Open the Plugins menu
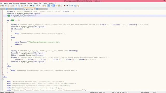 click(45, 3)
